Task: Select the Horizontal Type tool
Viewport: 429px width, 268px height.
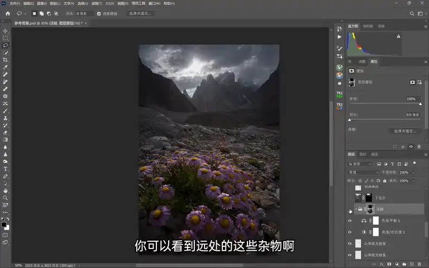Action: 5,169
